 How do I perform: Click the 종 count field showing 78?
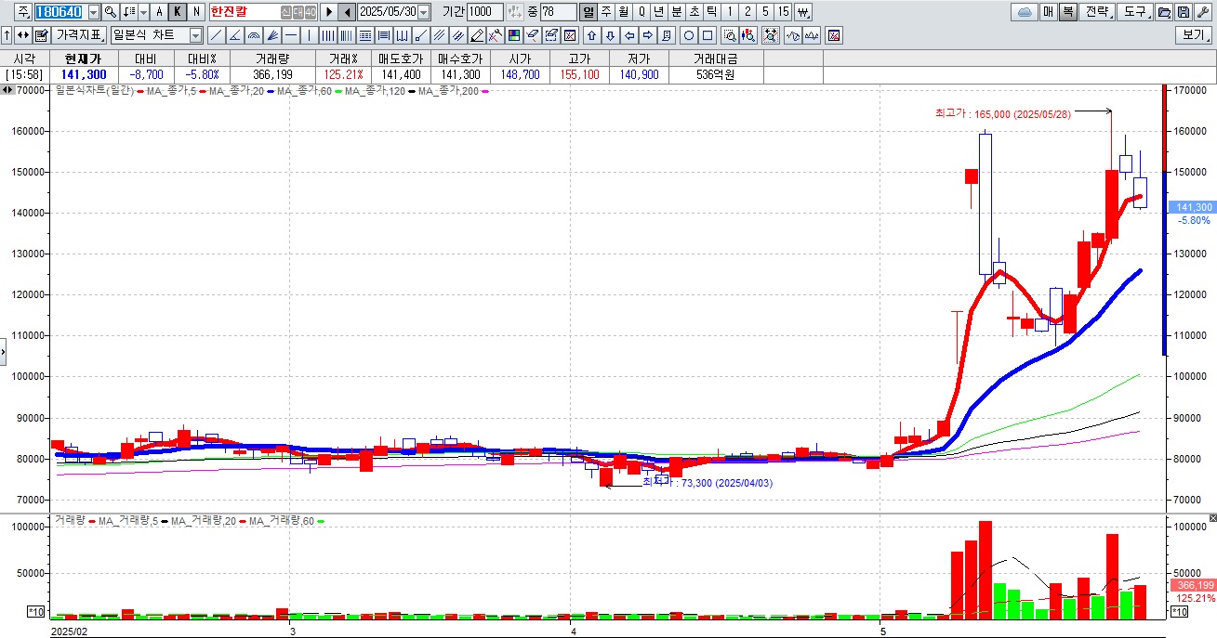click(x=558, y=12)
